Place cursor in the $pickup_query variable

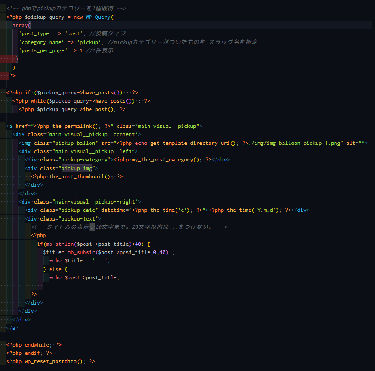39,16
